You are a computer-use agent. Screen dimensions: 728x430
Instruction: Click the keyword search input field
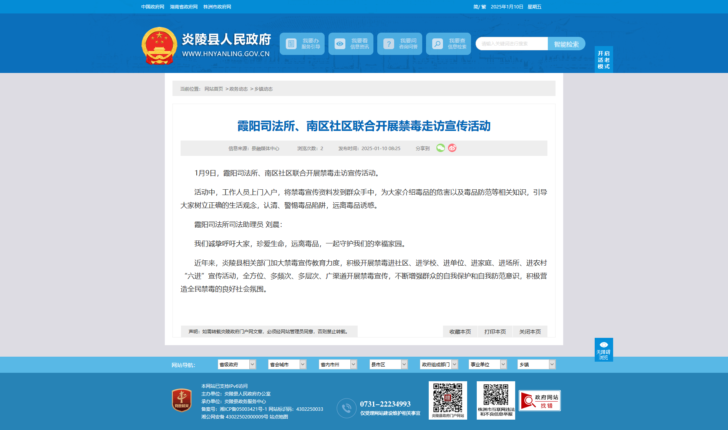512,44
